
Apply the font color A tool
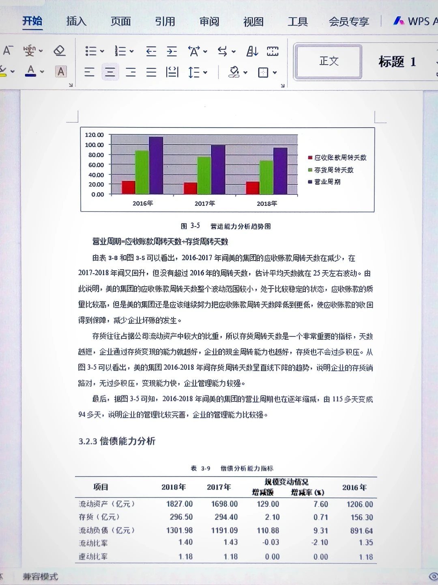tap(30, 71)
